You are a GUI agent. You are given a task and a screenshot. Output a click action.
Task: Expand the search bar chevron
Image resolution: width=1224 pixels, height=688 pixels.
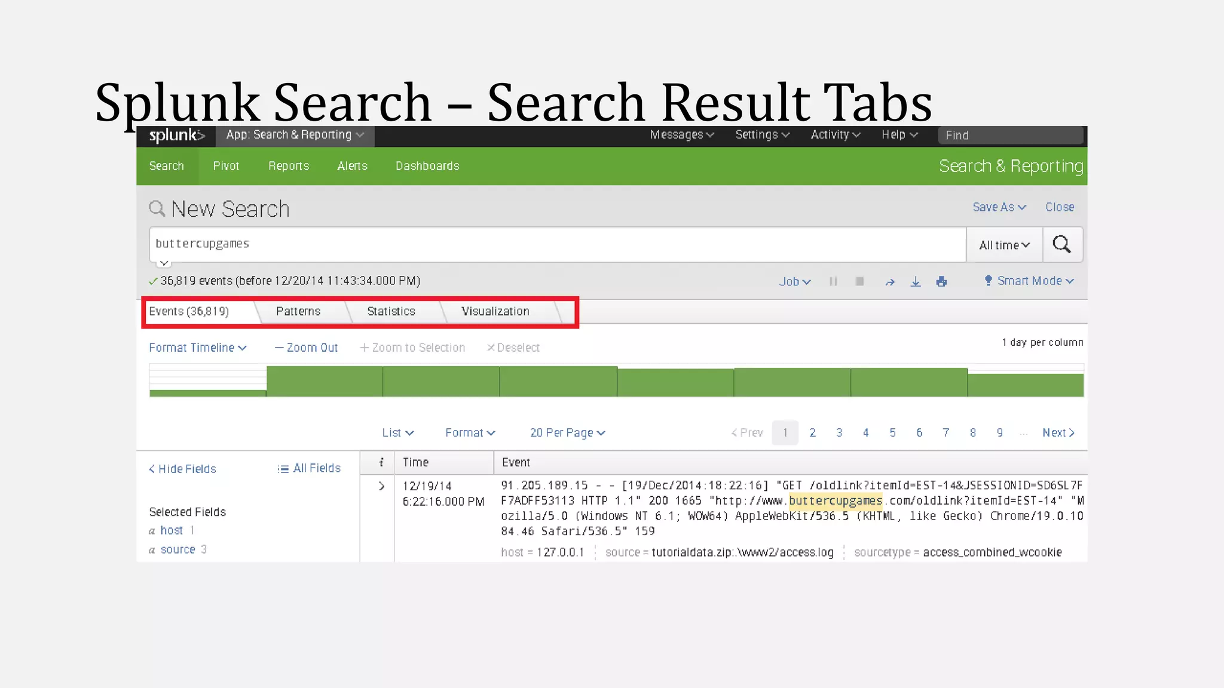(x=164, y=263)
